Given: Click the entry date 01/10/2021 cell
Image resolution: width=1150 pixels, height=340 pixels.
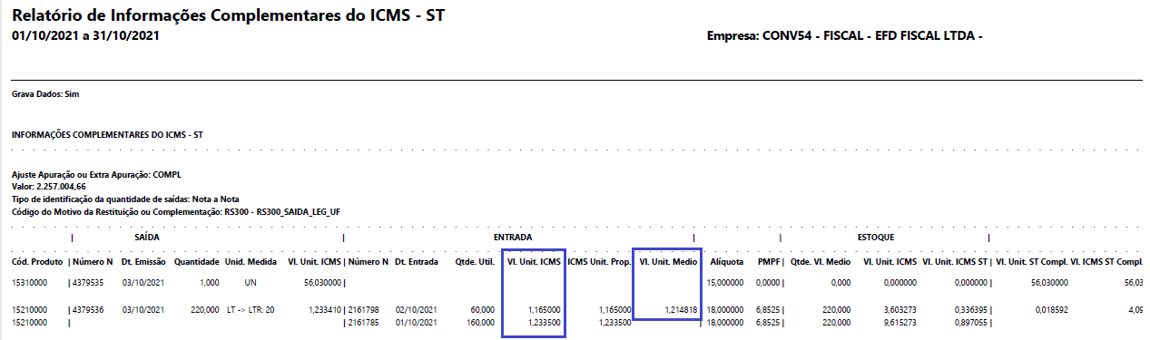Looking at the screenshot, I should pyautogui.click(x=416, y=321).
